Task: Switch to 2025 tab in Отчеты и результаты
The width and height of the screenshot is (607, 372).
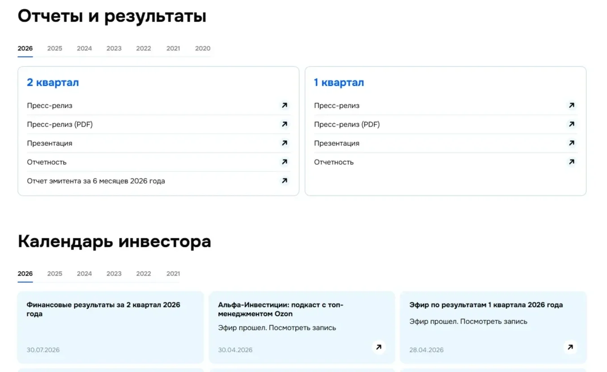Action: (55, 48)
